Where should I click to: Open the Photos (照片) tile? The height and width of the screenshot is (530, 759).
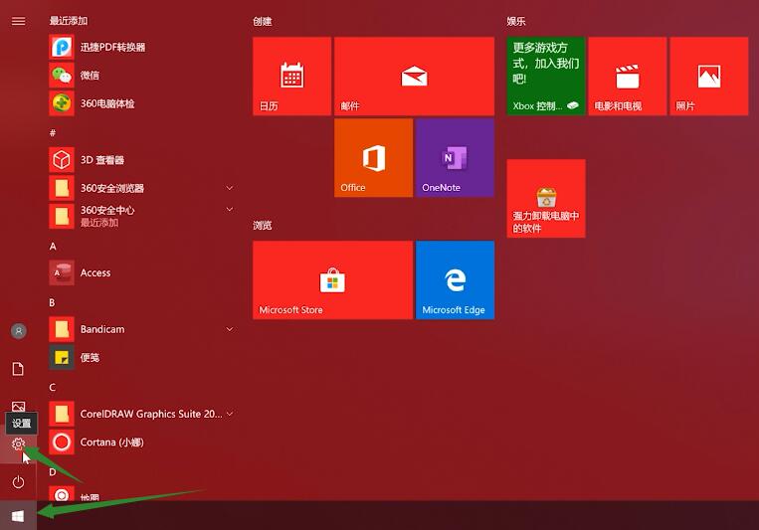click(x=708, y=77)
